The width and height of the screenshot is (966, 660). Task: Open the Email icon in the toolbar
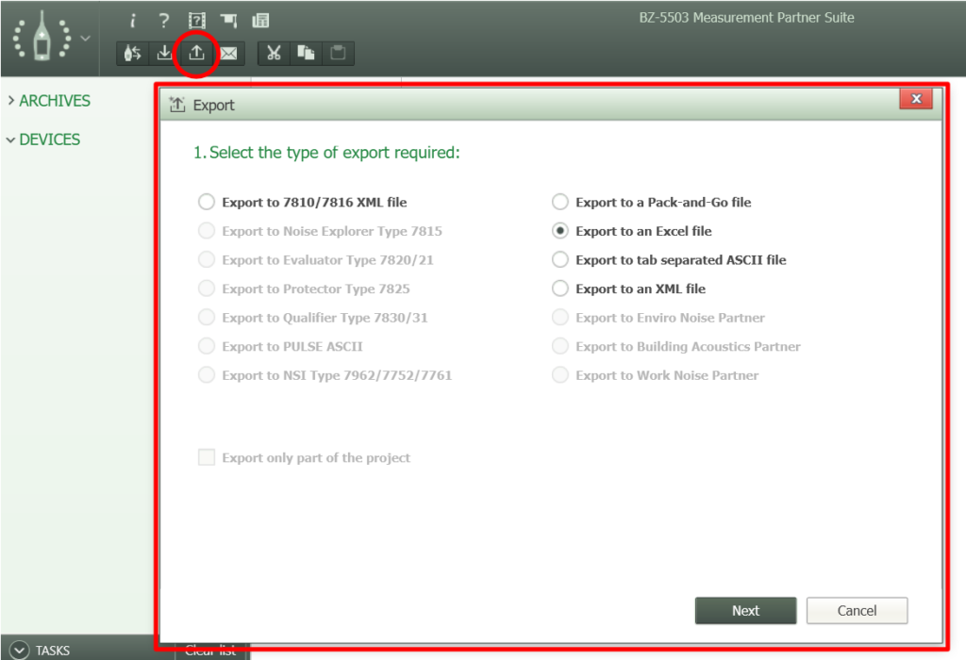coord(227,53)
